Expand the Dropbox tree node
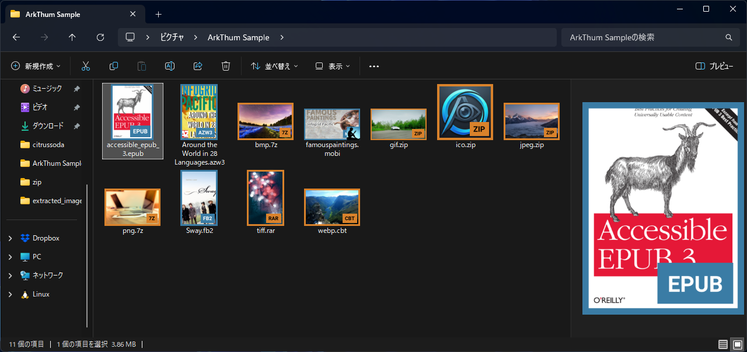 (10, 238)
